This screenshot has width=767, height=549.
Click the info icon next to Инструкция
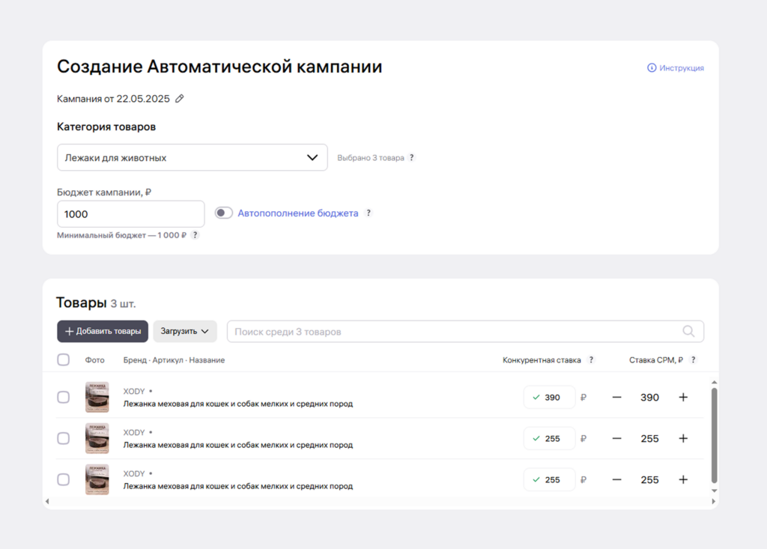click(650, 67)
